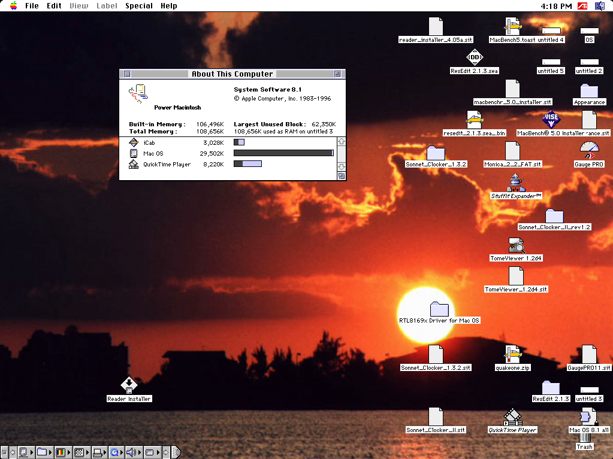613x459 pixels.
Task: Select the untitled 4 disk icon
Action: 551,31
